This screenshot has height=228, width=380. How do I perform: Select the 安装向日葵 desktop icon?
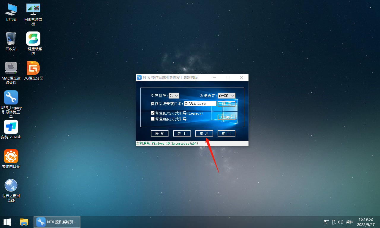coord(11,156)
